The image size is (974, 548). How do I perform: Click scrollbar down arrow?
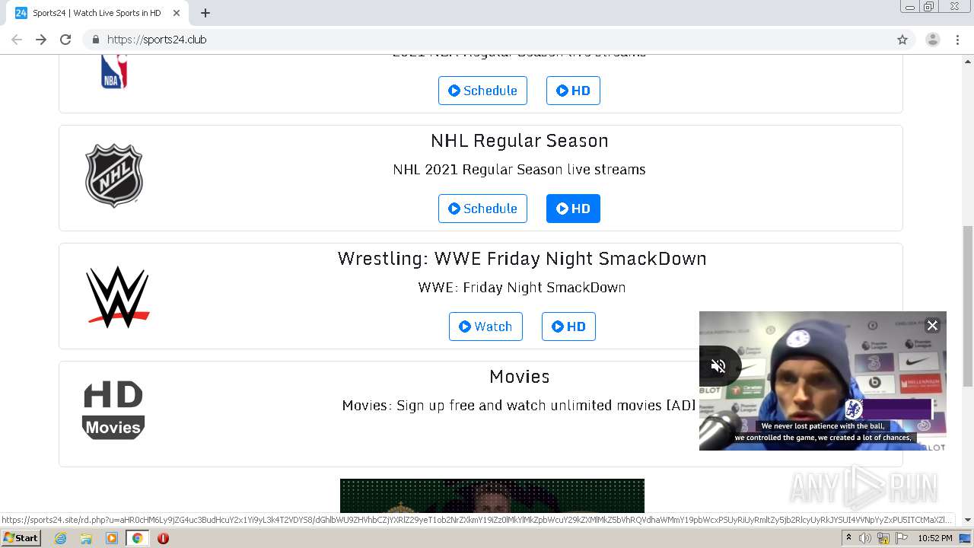click(968, 520)
